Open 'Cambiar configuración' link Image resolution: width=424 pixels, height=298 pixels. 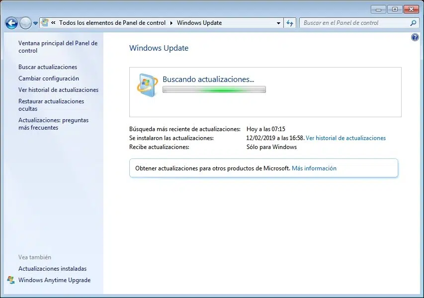(49, 78)
